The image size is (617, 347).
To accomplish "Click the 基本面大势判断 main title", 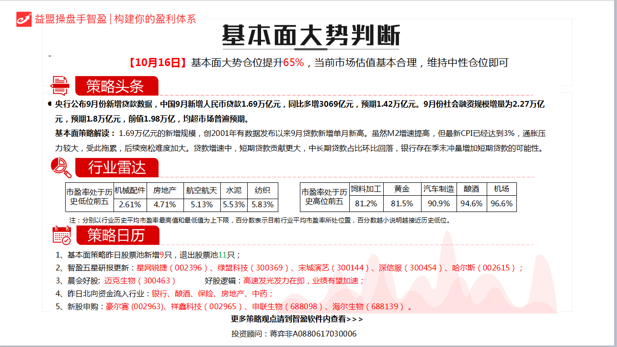I will (310, 35).
